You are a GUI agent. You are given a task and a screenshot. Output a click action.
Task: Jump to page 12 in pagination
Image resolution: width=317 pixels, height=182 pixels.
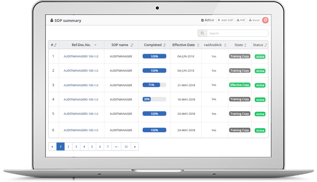(x=126, y=147)
